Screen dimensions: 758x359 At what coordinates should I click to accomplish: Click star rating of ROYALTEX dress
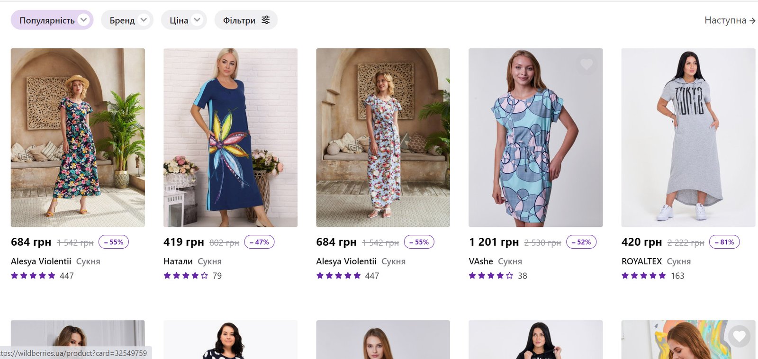click(x=643, y=276)
